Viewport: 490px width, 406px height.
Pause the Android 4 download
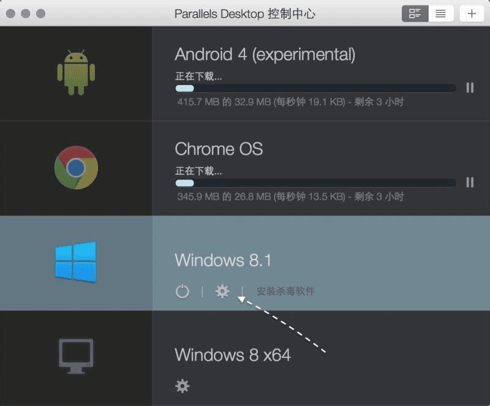(470, 88)
